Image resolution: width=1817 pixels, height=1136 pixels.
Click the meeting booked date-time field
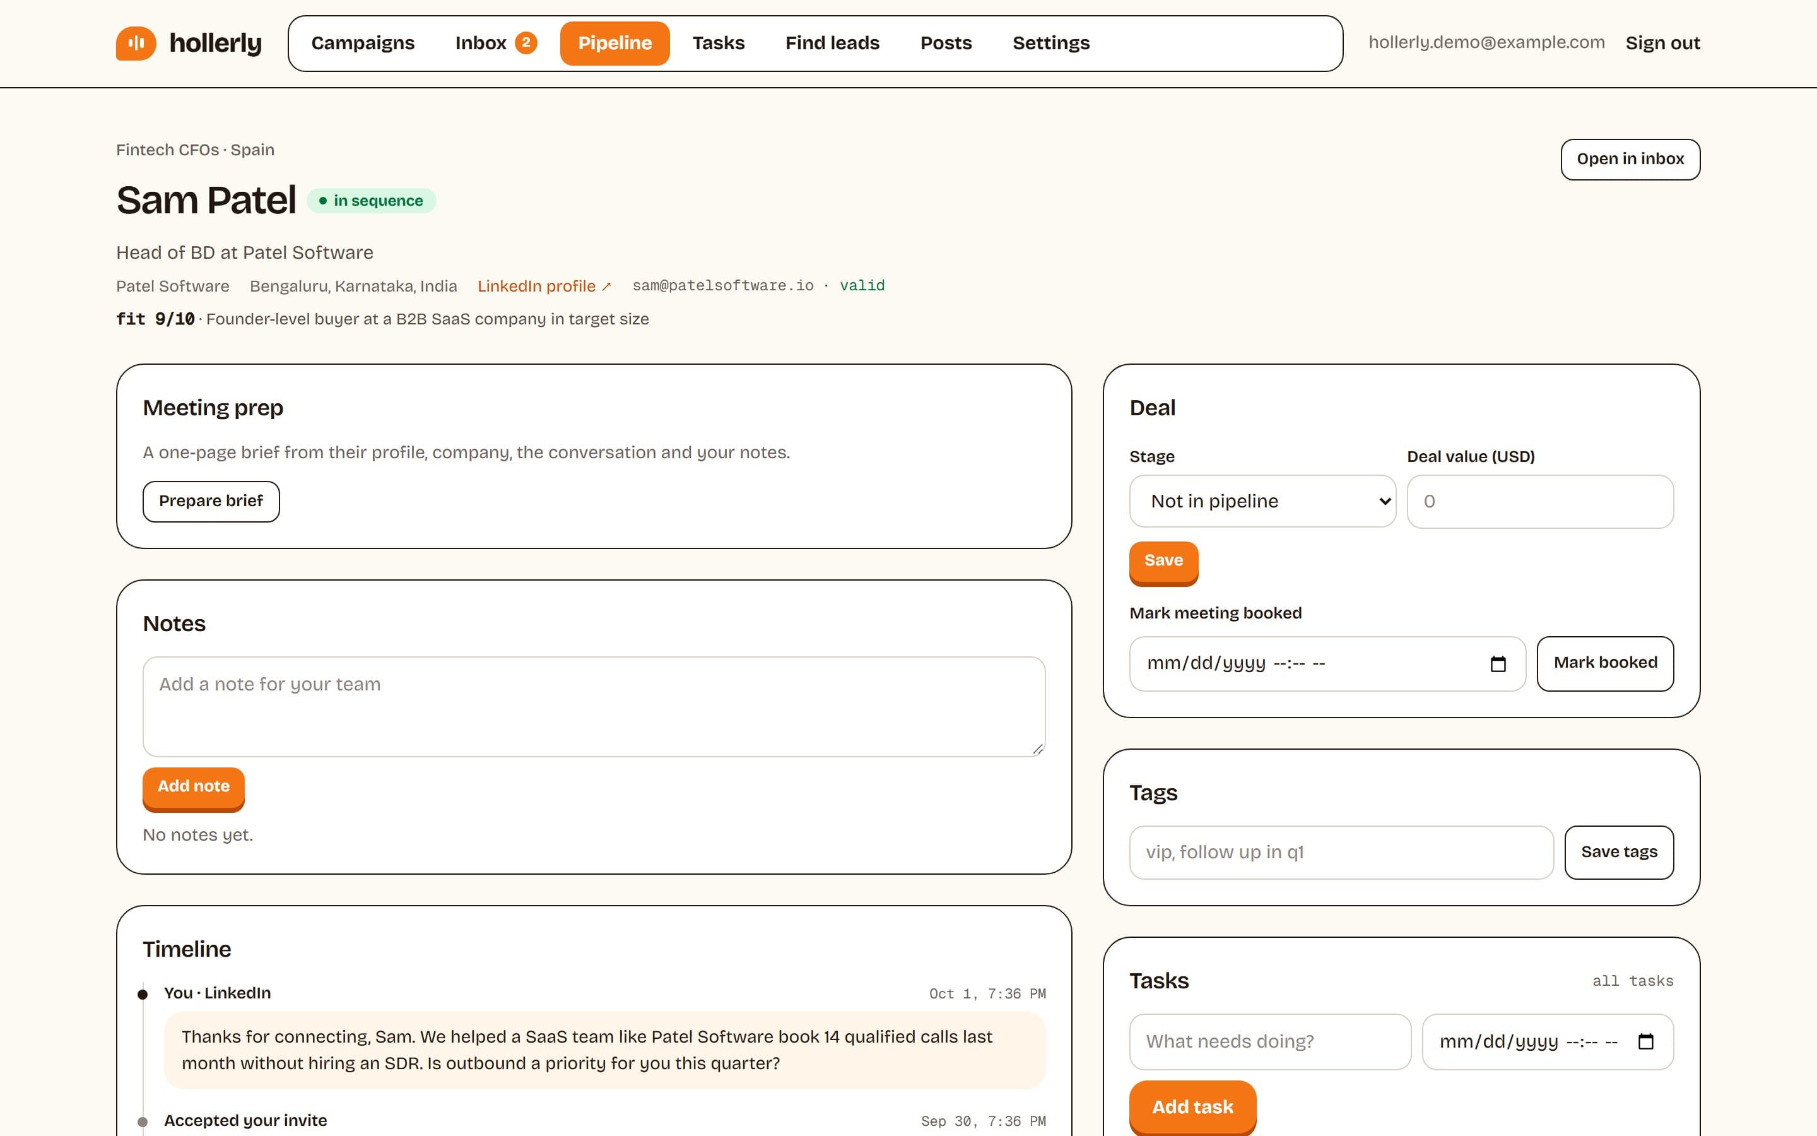pyautogui.click(x=1327, y=663)
